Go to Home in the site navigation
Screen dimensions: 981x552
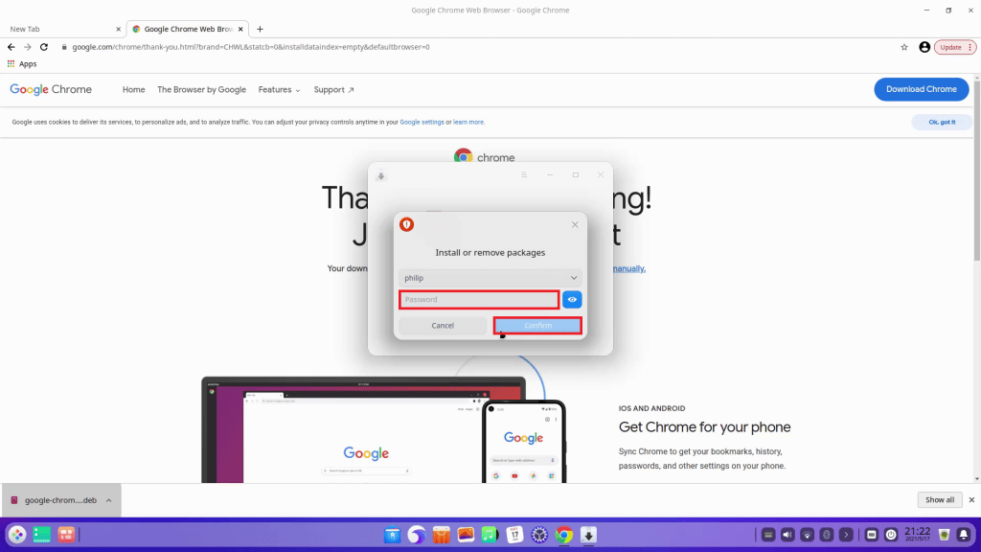pyautogui.click(x=133, y=89)
